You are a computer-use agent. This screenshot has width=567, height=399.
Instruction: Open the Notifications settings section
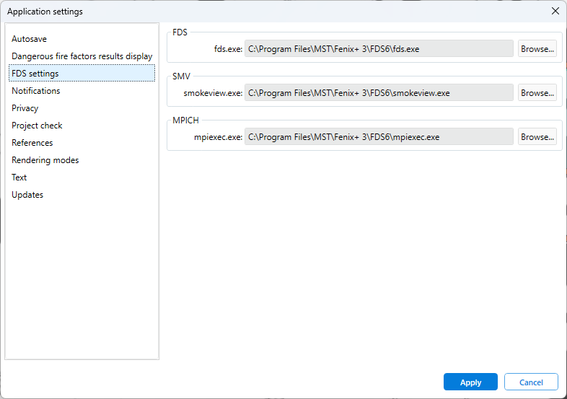click(36, 91)
